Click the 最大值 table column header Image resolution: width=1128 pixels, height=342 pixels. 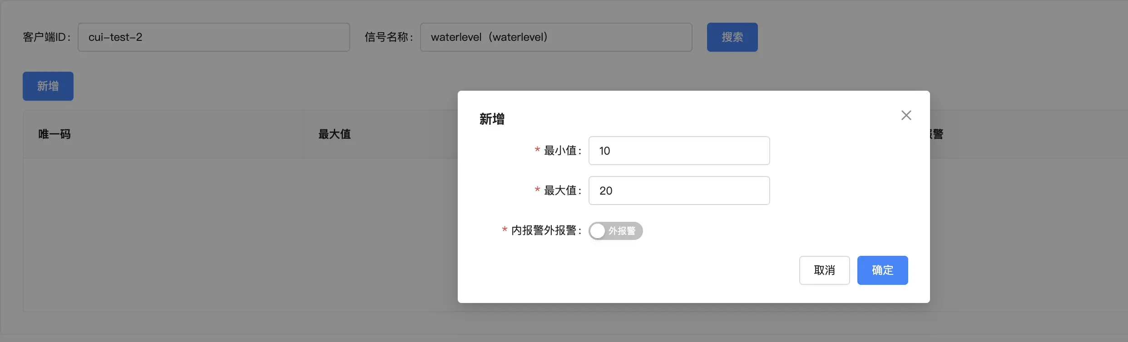pos(335,134)
